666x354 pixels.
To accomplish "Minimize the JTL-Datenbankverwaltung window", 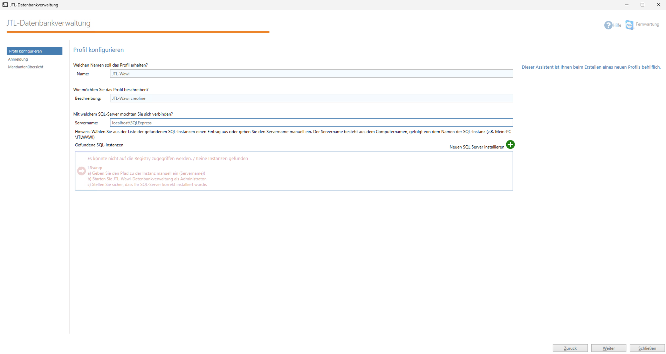I will click(627, 5).
